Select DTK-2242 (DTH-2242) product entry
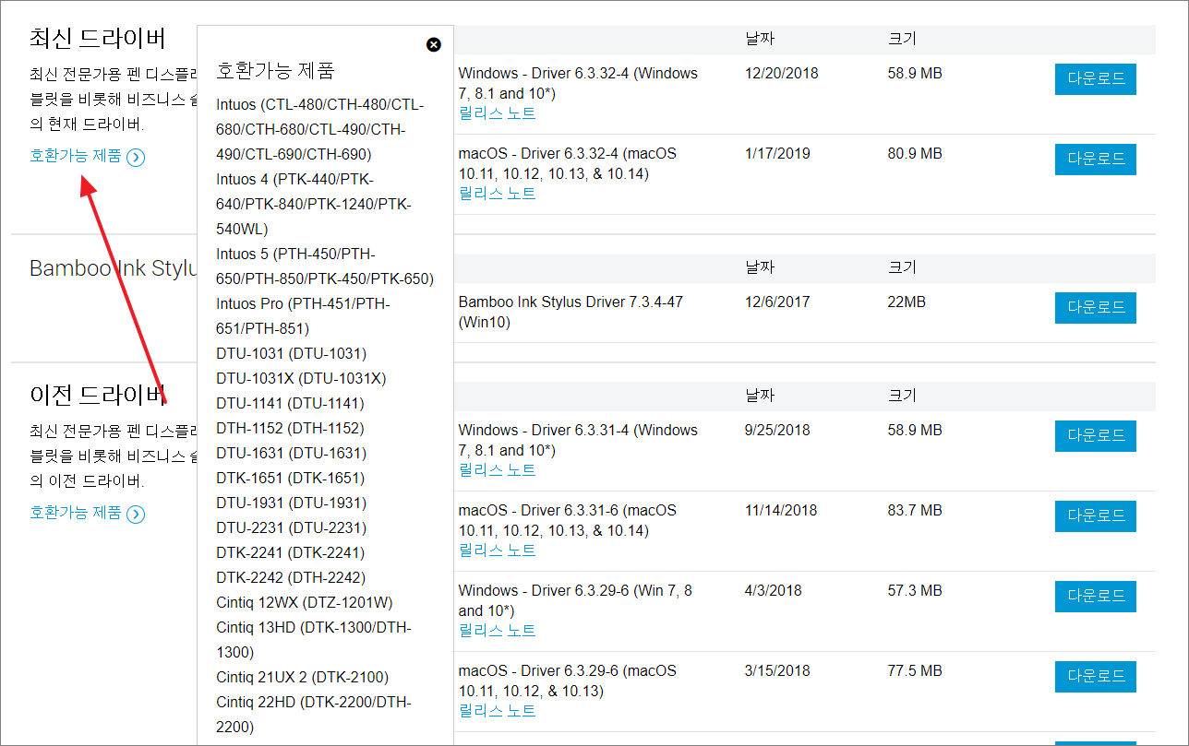Screen dimensions: 1189x746 click(291, 578)
